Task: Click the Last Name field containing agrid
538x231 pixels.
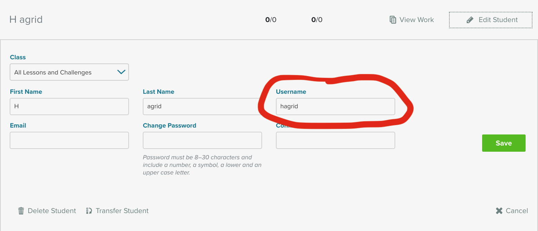Action: tap(202, 106)
